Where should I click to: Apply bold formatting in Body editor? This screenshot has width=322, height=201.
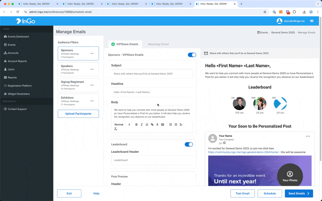136,125
